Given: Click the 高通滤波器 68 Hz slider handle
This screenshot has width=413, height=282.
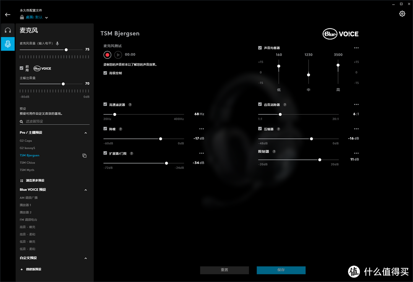Looking at the screenshot, I should [115, 115].
